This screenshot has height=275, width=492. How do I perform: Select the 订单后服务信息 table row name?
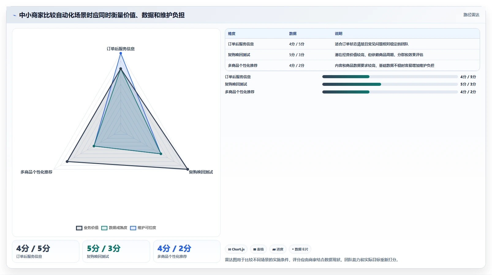click(x=241, y=44)
